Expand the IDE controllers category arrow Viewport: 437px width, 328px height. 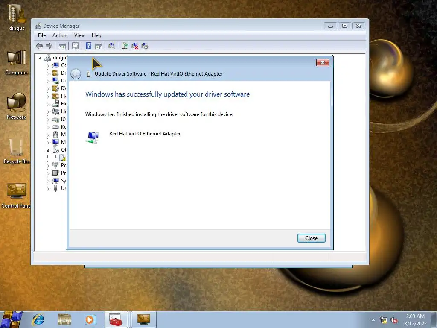pyautogui.click(x=48, y=120)
